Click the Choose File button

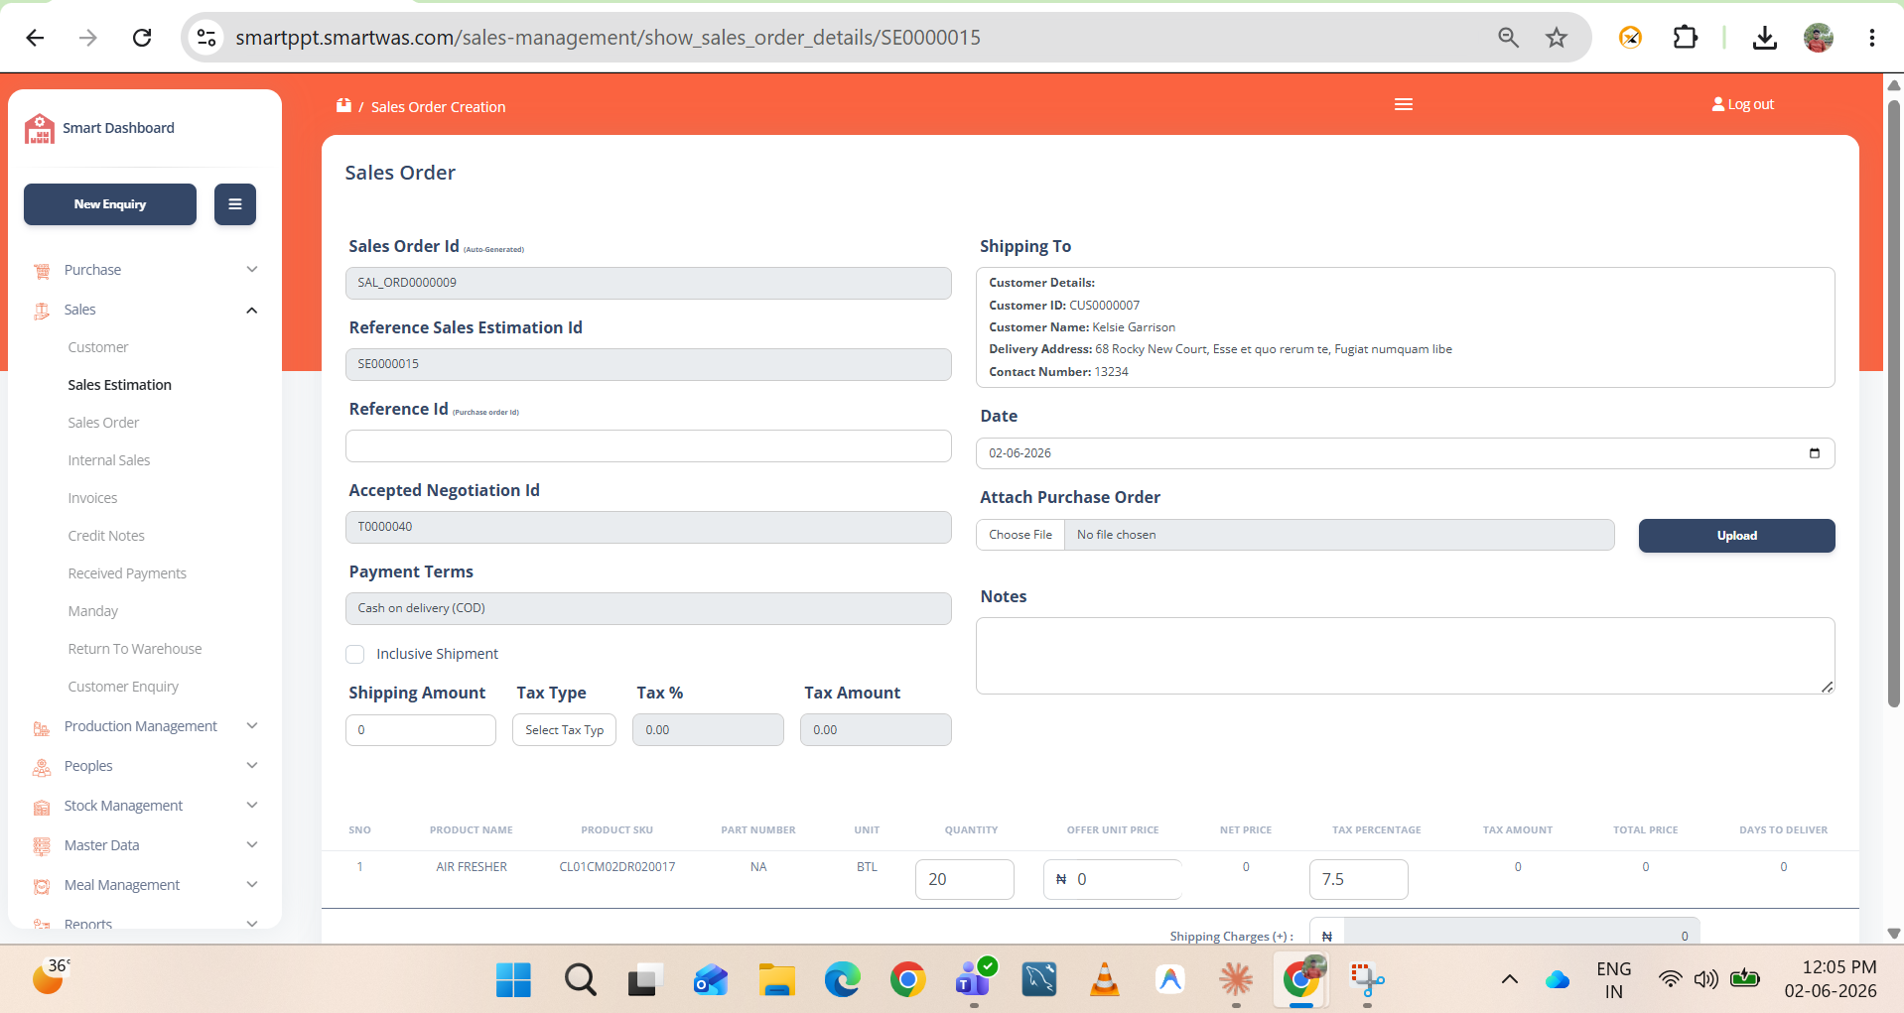pos(1020,535)
